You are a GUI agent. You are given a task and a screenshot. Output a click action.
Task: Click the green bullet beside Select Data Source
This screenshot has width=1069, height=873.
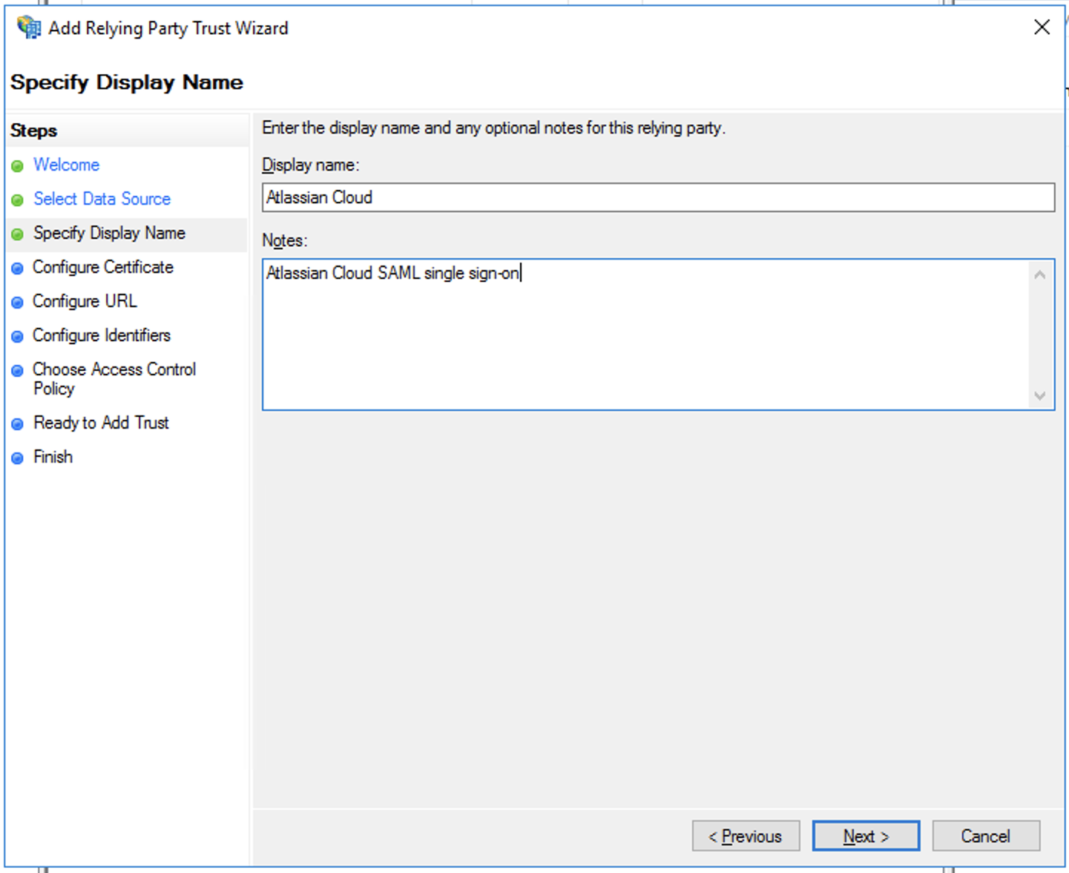point(17,200)
